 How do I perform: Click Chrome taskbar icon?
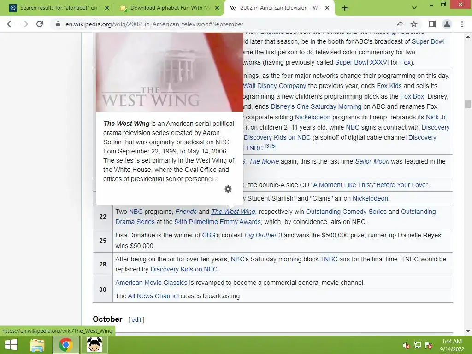coord(65,345)
